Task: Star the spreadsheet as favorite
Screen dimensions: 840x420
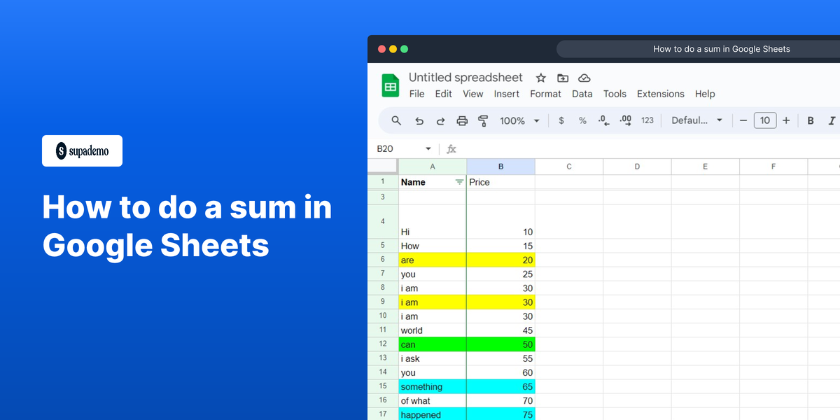Action: (540, 78)
